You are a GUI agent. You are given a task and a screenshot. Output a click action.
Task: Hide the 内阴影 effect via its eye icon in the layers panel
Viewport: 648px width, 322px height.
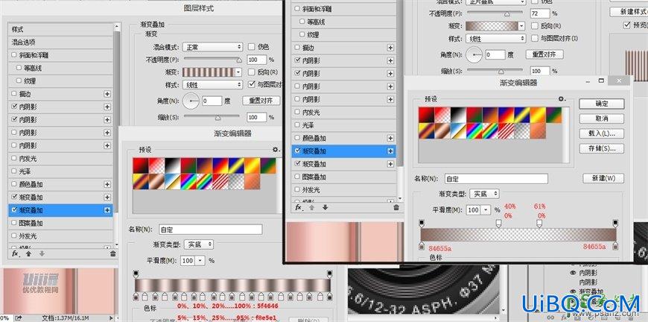point(574,273)
